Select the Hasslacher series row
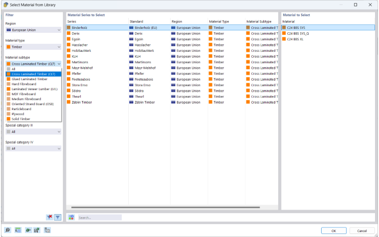379x237 pixels. [172, 45]
